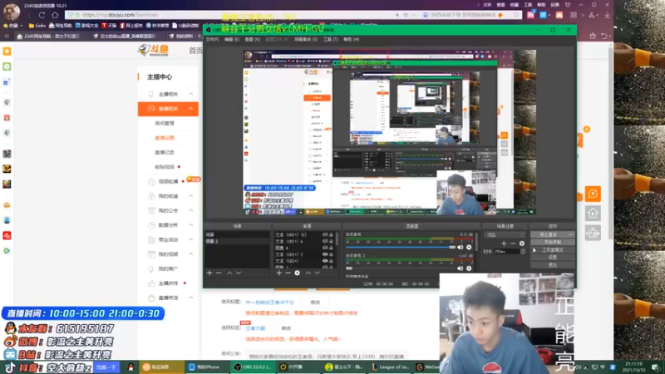The image size is (665, 374).
Task: Mute the first mixer channel speaker
Action: [461, 247]
